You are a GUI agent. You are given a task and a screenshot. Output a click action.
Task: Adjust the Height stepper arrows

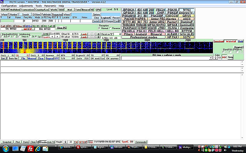(x=66, y=142)
